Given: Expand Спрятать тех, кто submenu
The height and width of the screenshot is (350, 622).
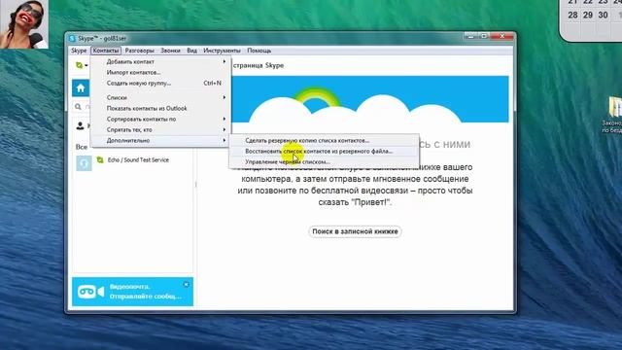Looking at the screenshot, I should (160, 129).
